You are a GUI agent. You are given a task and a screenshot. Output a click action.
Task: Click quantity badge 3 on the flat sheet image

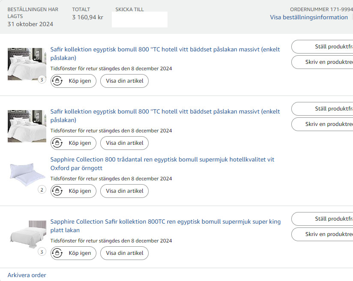click(x=42, y=252)
